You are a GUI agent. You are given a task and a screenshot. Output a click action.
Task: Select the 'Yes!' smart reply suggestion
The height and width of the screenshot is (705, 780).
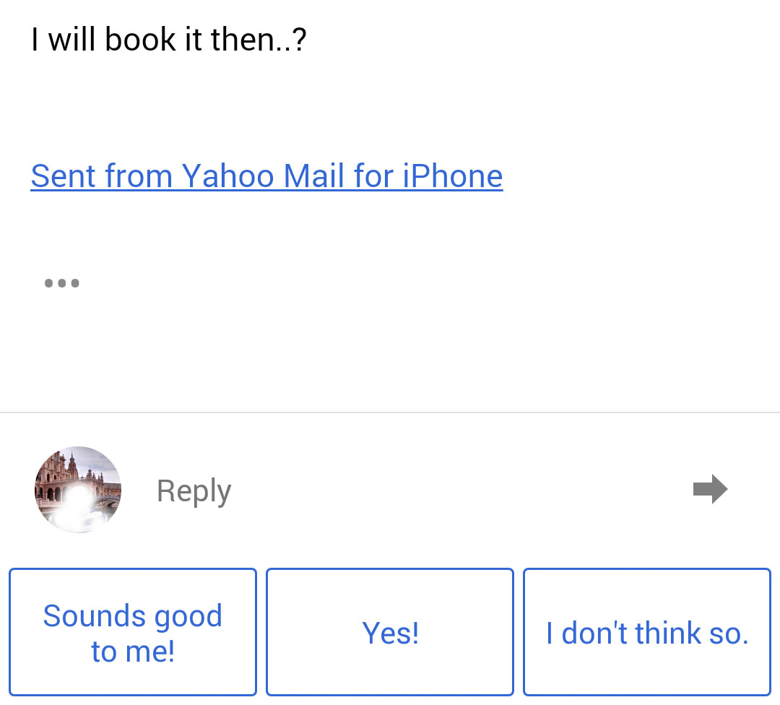[x=389, y=632]
